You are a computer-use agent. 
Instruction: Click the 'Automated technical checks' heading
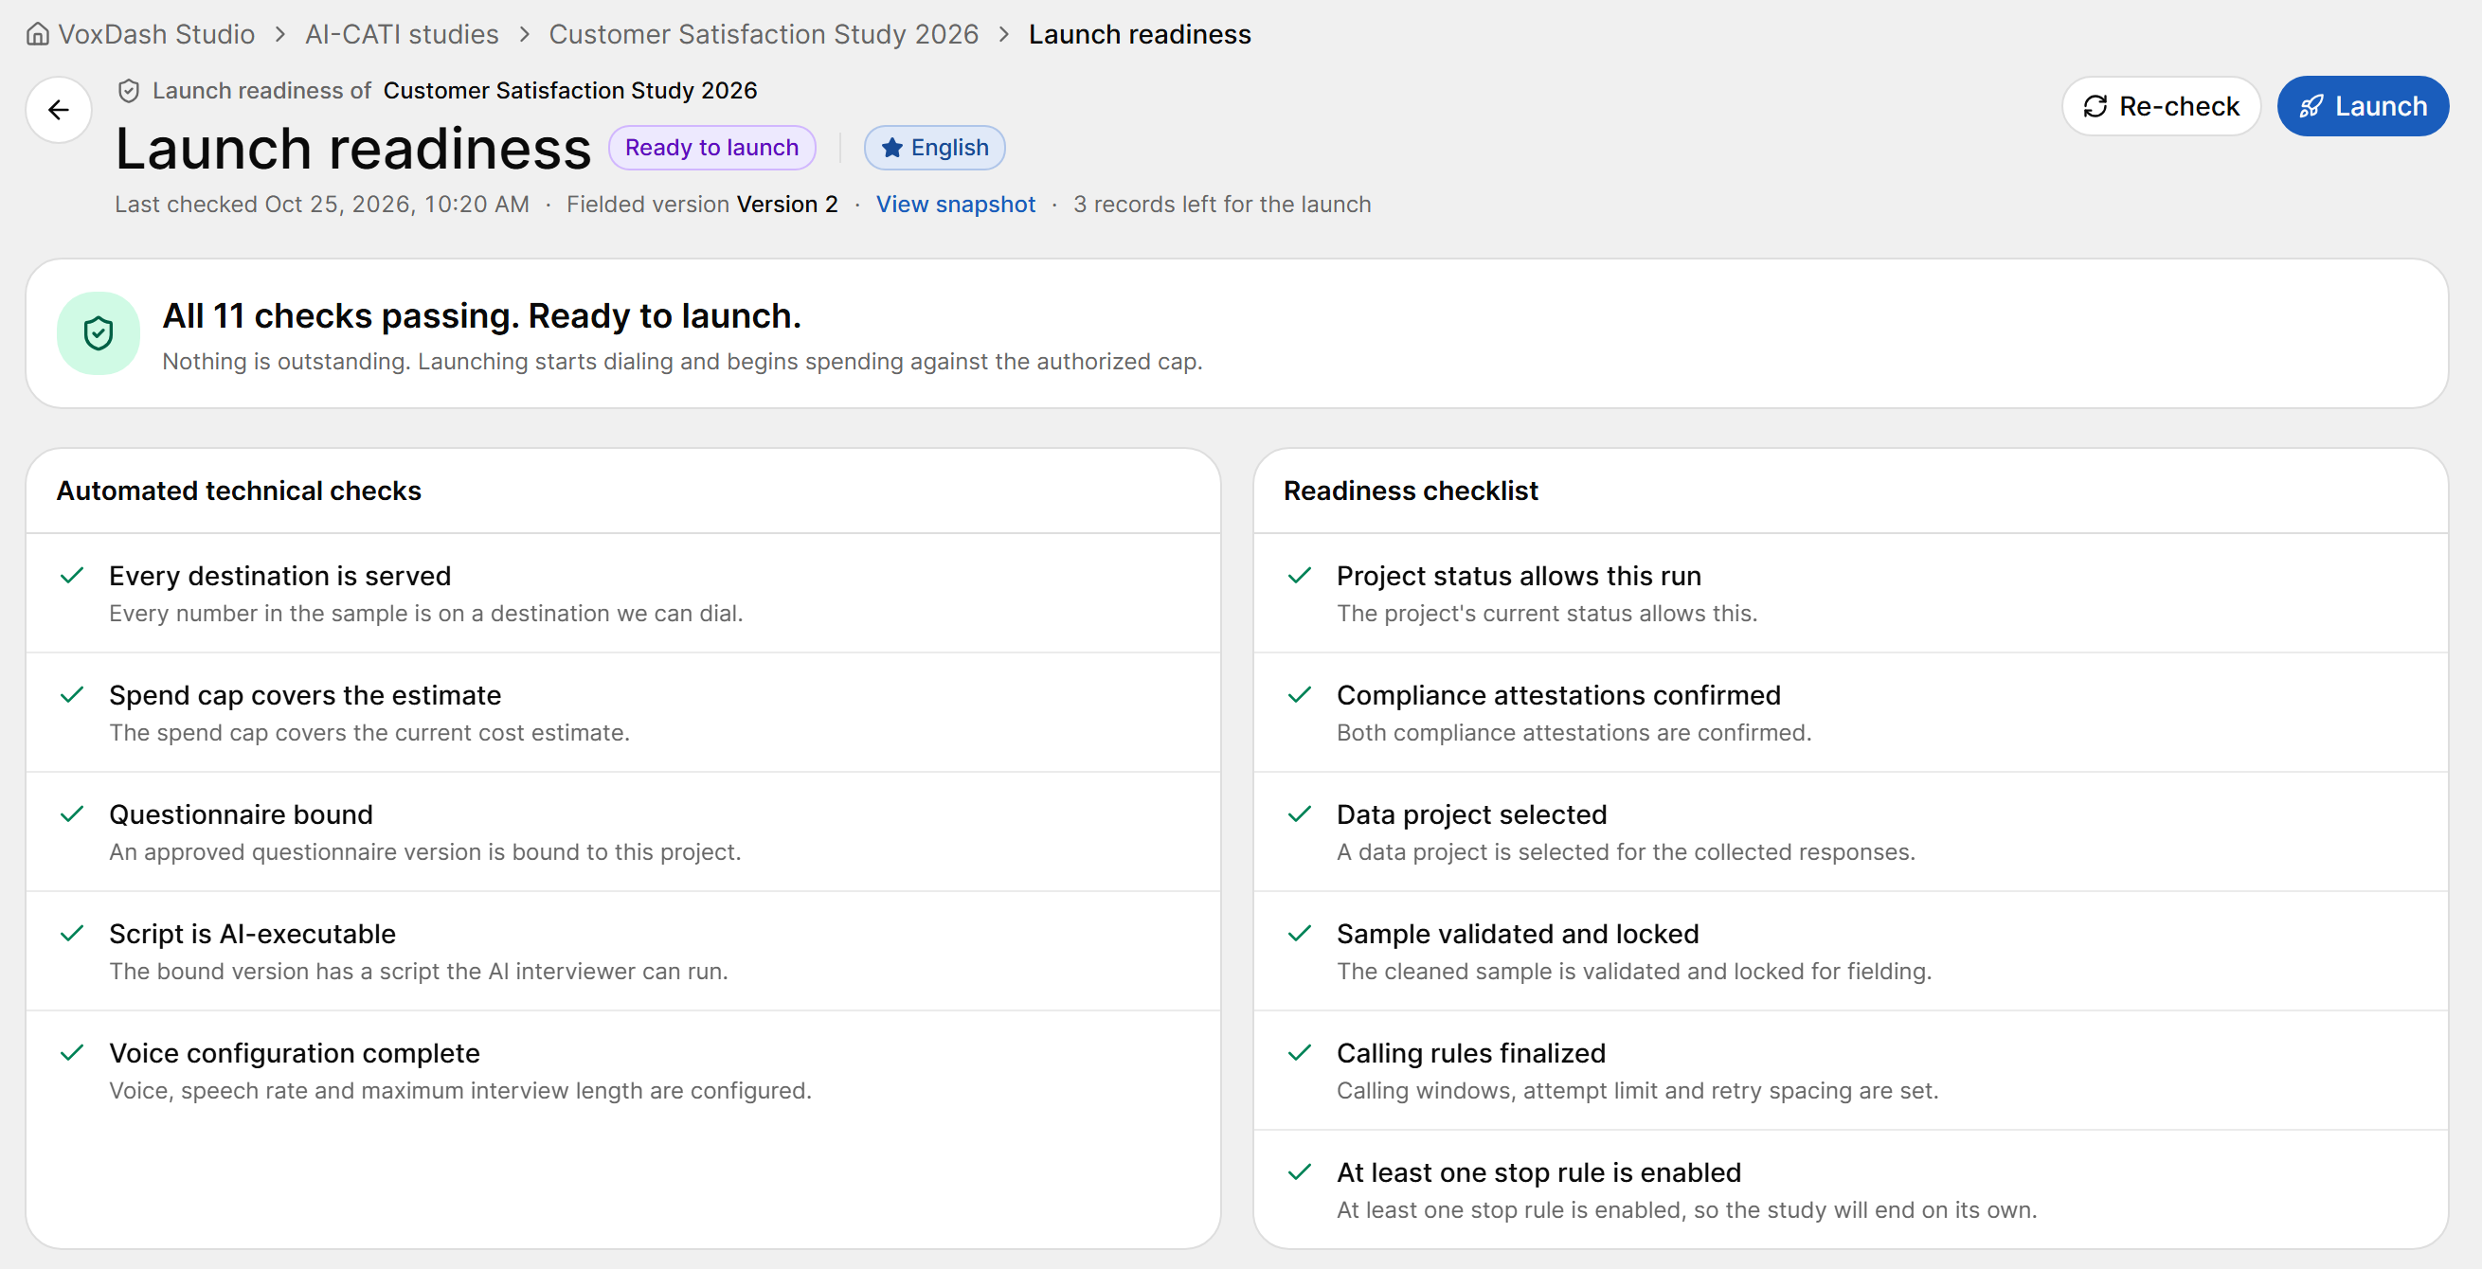239,492
